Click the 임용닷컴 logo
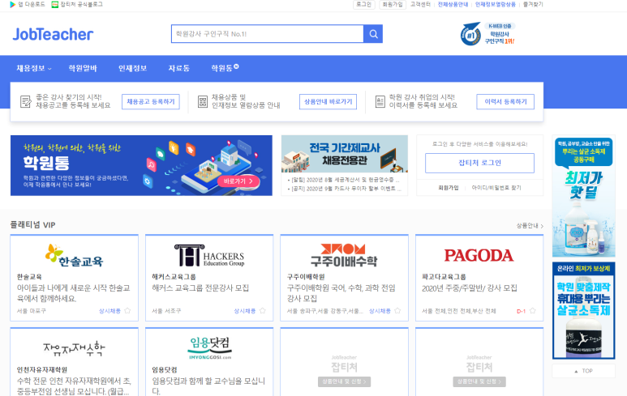627x396 pixels. coord(209,347)
